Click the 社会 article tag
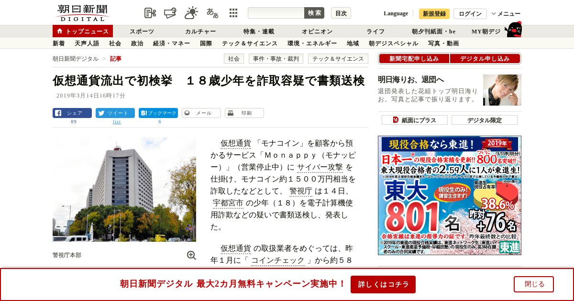574x301 pixels. pos(234,59)
